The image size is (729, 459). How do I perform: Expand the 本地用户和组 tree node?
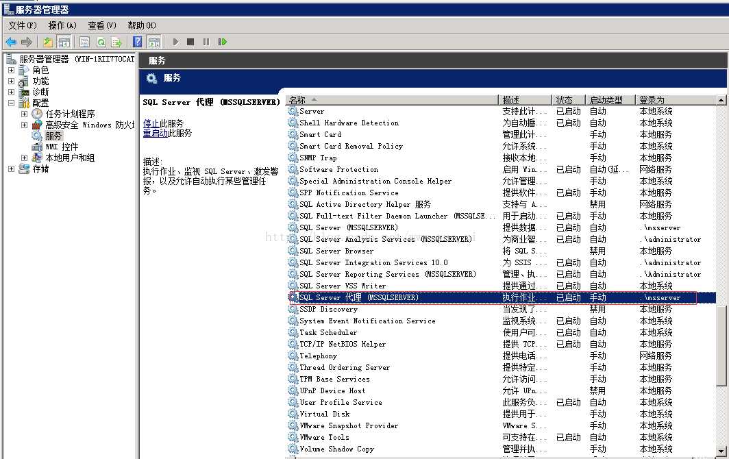click(x=24, y=158)
